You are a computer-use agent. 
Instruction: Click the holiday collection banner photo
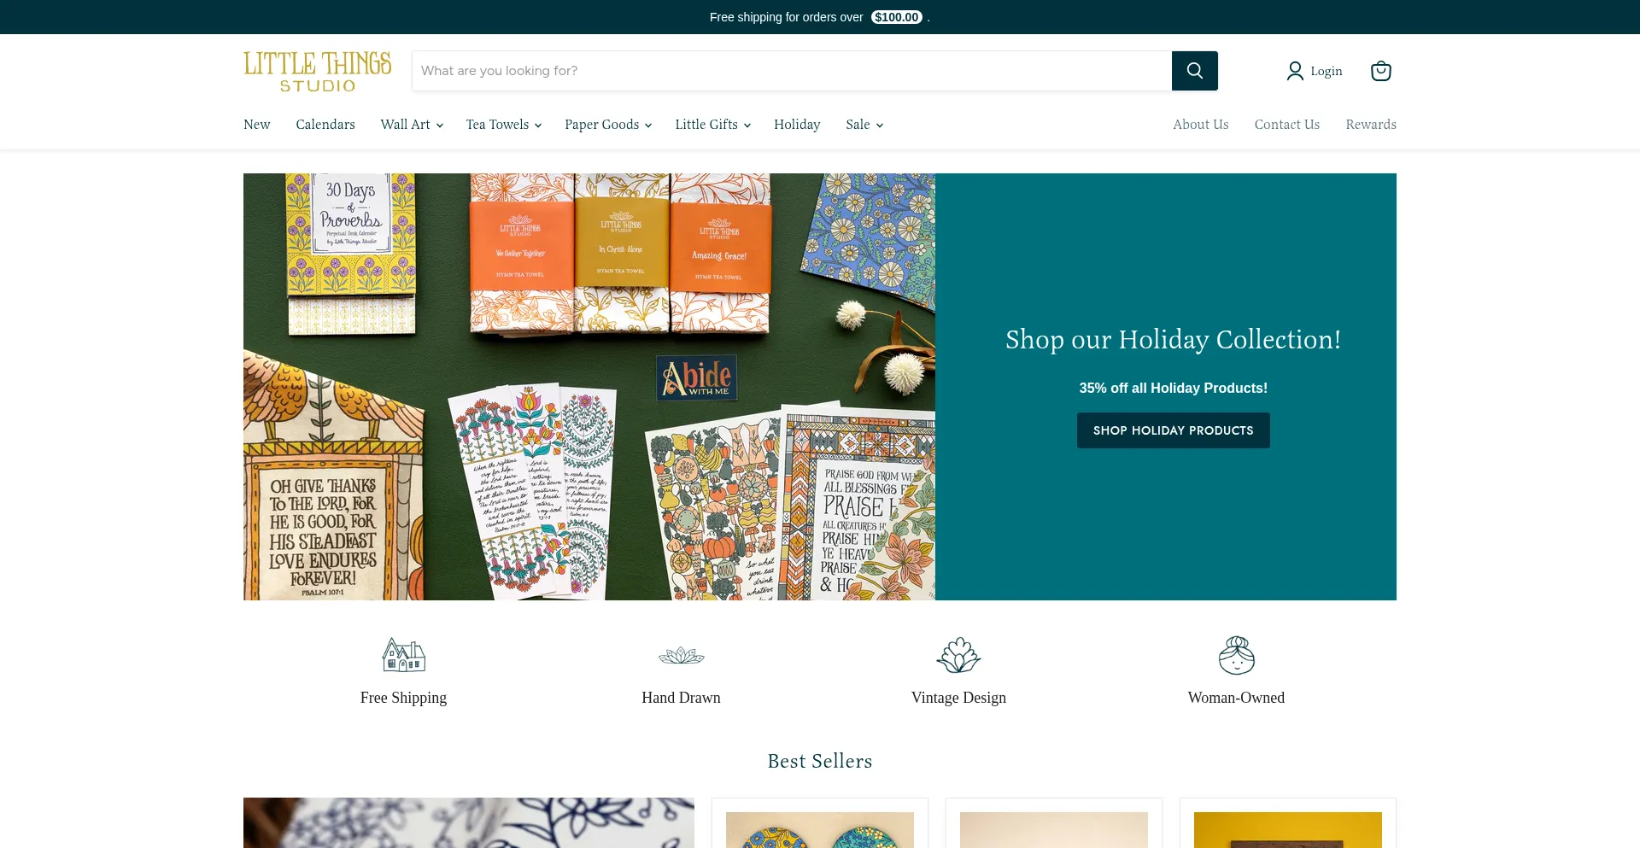point(589,387)
